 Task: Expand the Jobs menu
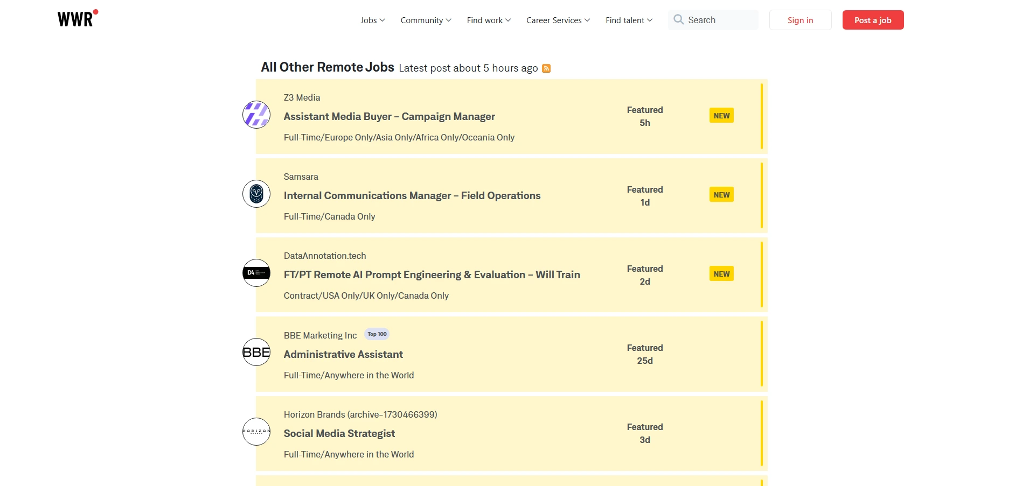click(x=373, y=20)
